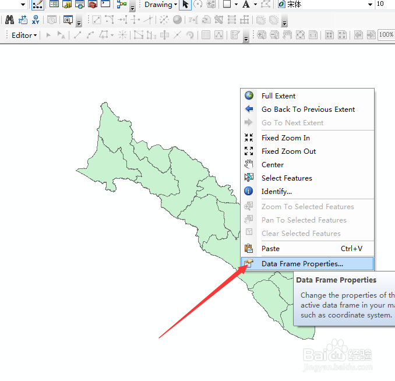Click the Edit Annotation tool icon
The height and width of the screenshot is (381, 395).
point(61,35)
